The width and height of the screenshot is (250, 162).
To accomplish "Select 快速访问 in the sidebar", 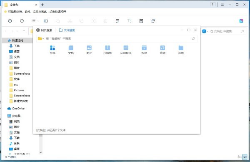I will (x=17, y=40).
